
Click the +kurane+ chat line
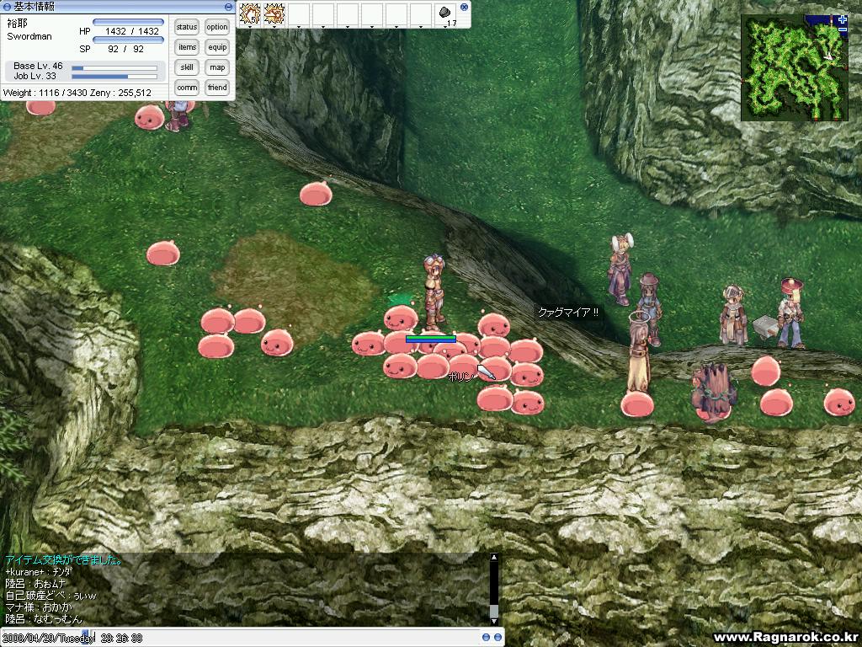(x=39, y=572)
